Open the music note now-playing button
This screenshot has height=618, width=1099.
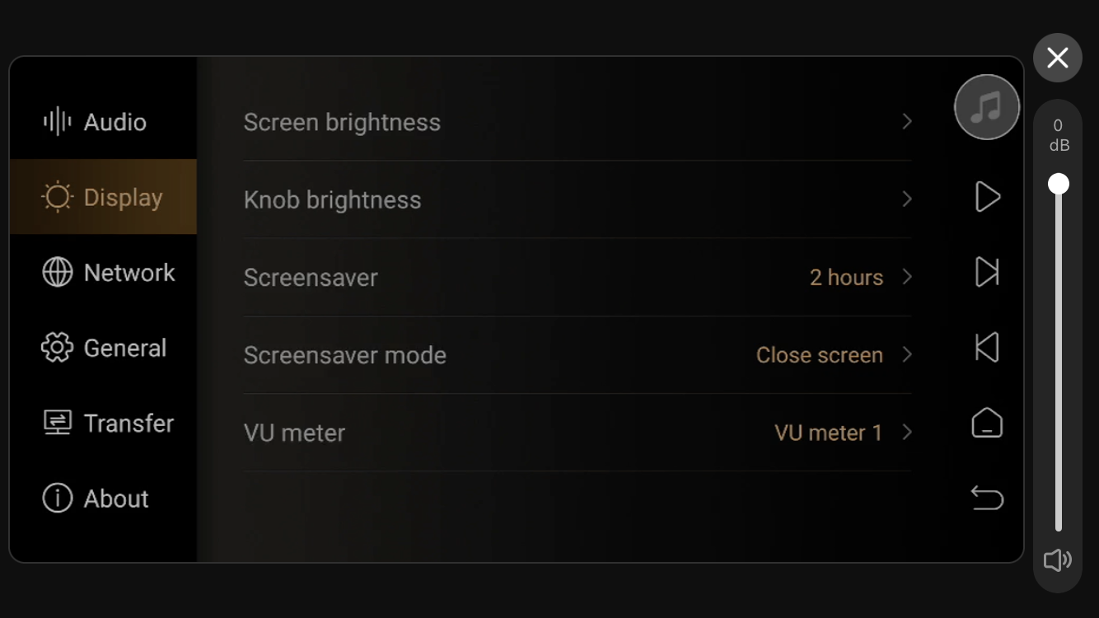[x=986, y=107]
